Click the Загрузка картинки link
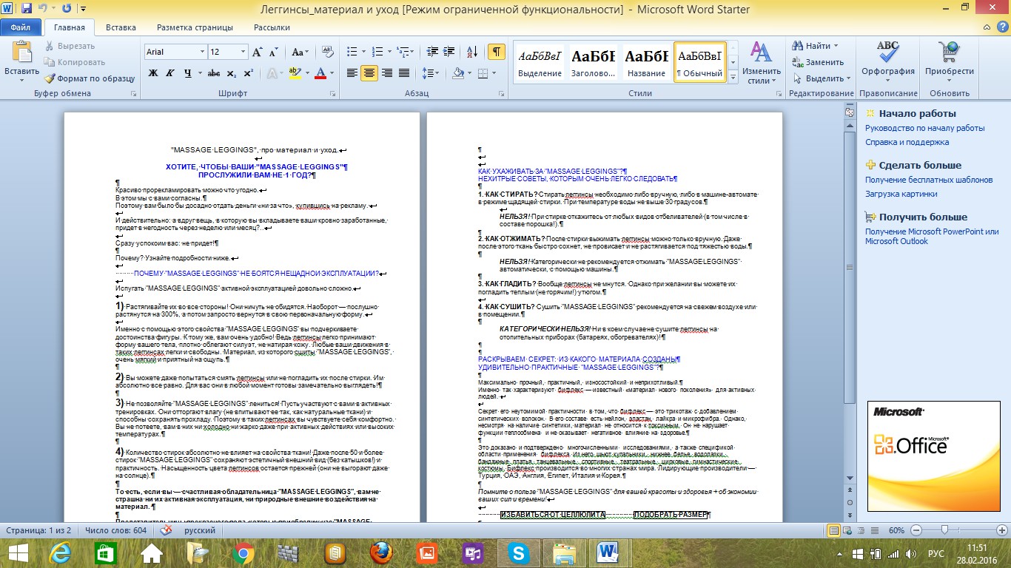1011x568 pixels. pyautogui.click(x=901, y=194)
